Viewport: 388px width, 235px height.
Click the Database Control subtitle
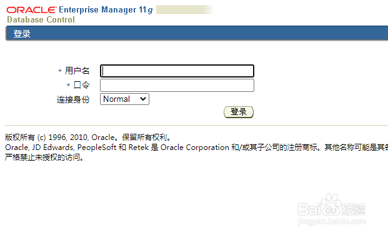(41, 19)
